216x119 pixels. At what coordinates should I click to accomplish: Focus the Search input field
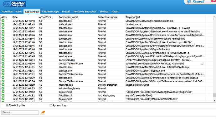click(20, 112)
